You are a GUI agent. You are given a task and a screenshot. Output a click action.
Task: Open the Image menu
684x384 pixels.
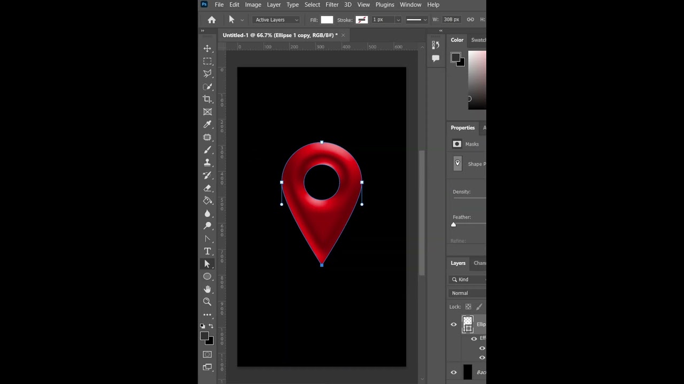pyautogui.click(x=253, y=5)
